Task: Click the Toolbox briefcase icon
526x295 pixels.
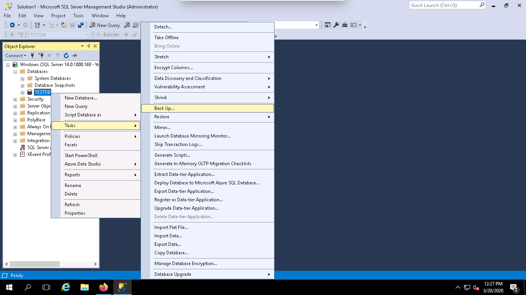Action: tap(345, 25)
